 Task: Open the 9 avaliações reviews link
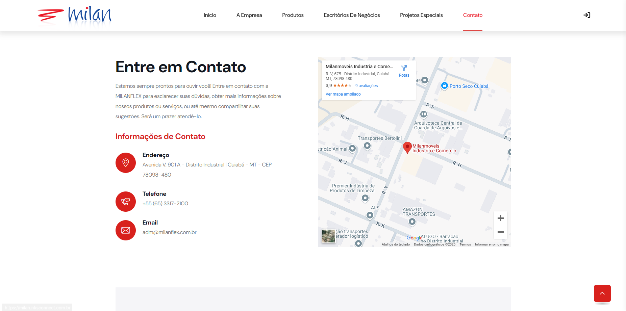point(367,86)
